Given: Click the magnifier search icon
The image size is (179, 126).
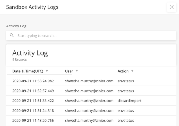Looking at the screenshot, I should point(12,35).
